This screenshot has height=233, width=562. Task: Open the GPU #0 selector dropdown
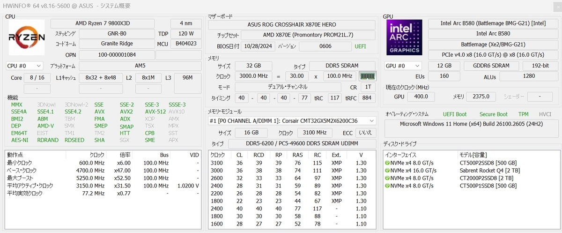coord(403,66)
